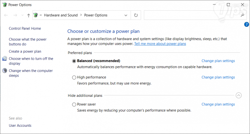This screenshot has height=134, width=250.
Task: Expand the address bar history dropdown
Action: [x=126, y=16]
